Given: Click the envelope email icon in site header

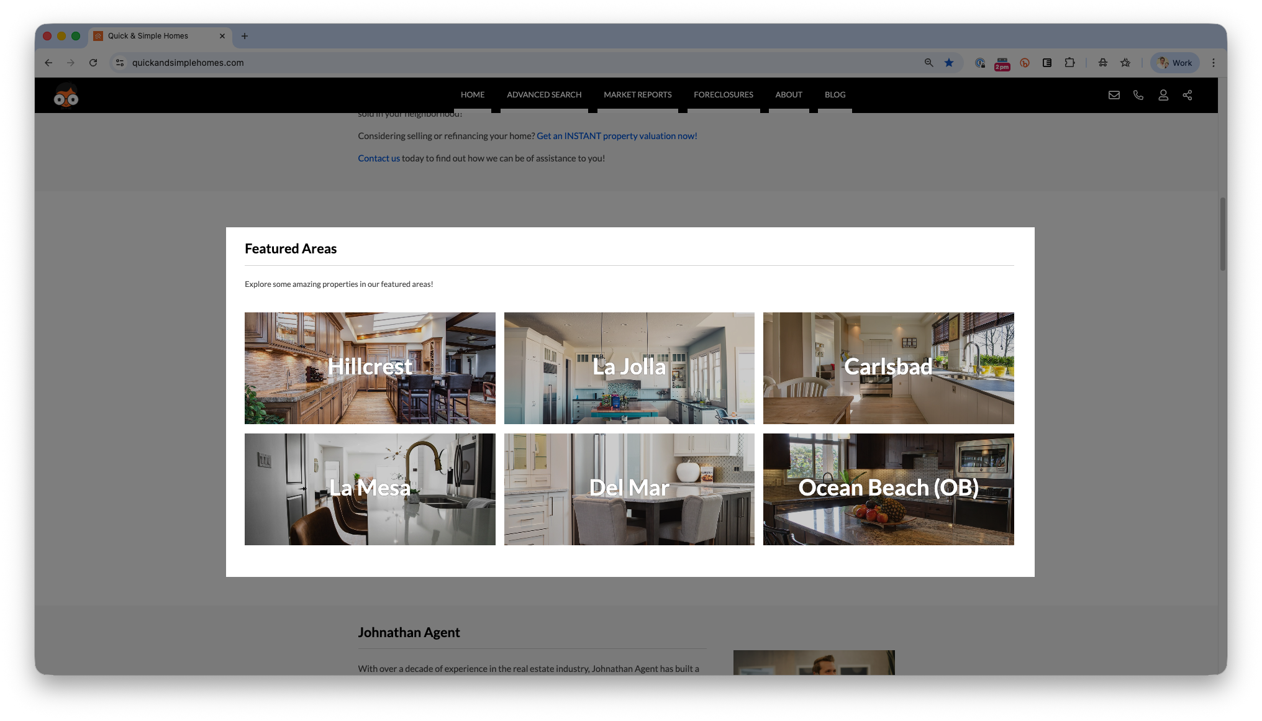Looking at the screenshot, I should click(1114, 95).
